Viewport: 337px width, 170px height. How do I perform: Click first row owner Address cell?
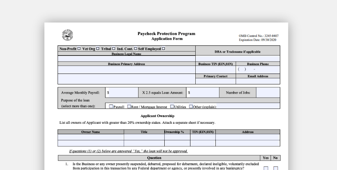(x=248, y=137)
